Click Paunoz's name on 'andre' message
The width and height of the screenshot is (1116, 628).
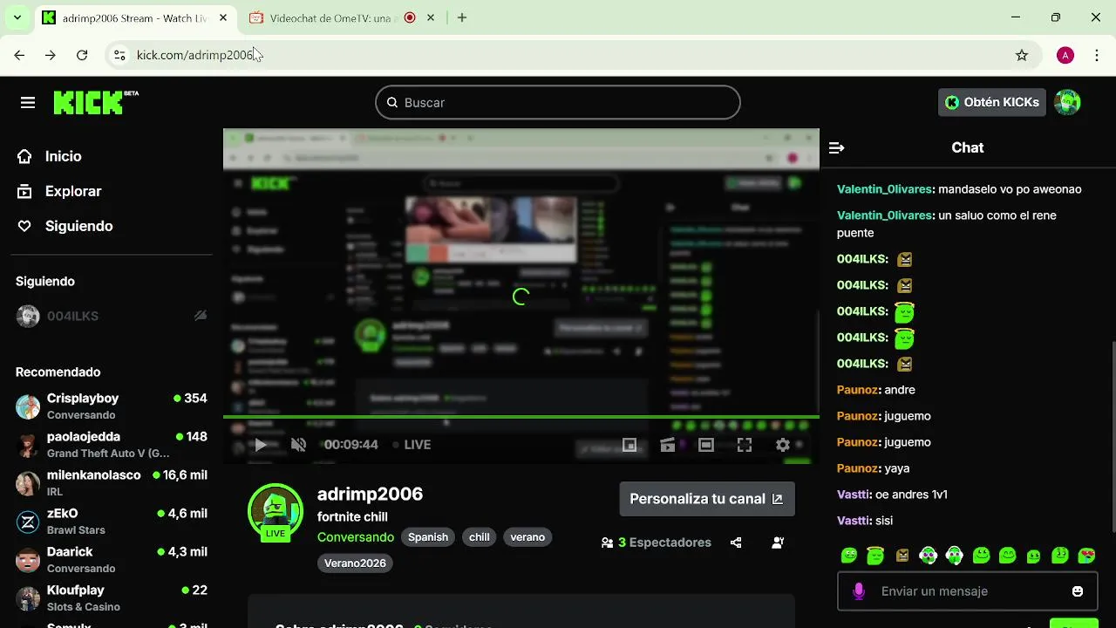point(857,390)
